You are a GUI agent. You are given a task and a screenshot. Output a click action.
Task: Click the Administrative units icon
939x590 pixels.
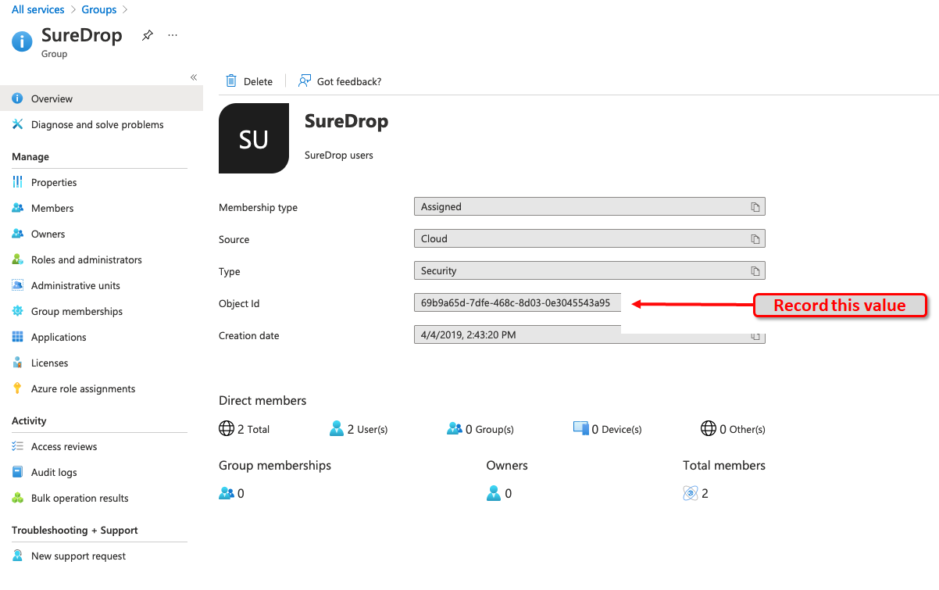coord(18,285)
